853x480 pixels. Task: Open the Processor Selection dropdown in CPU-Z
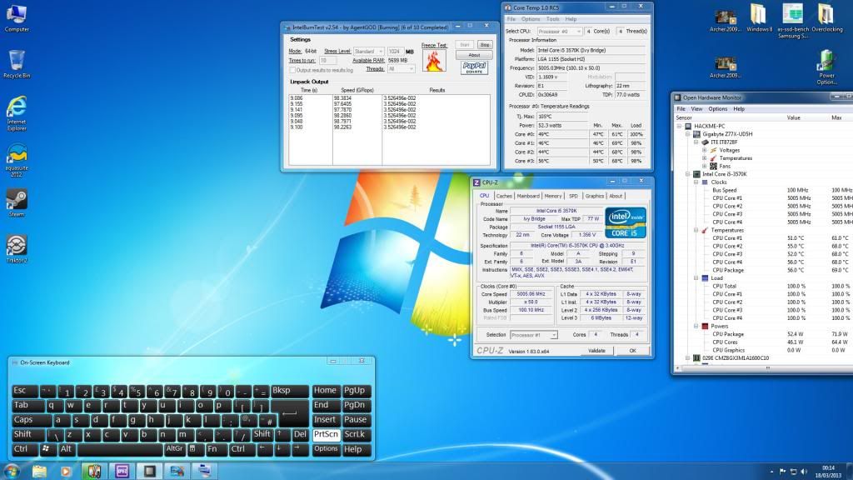click(x=533, y=335)
